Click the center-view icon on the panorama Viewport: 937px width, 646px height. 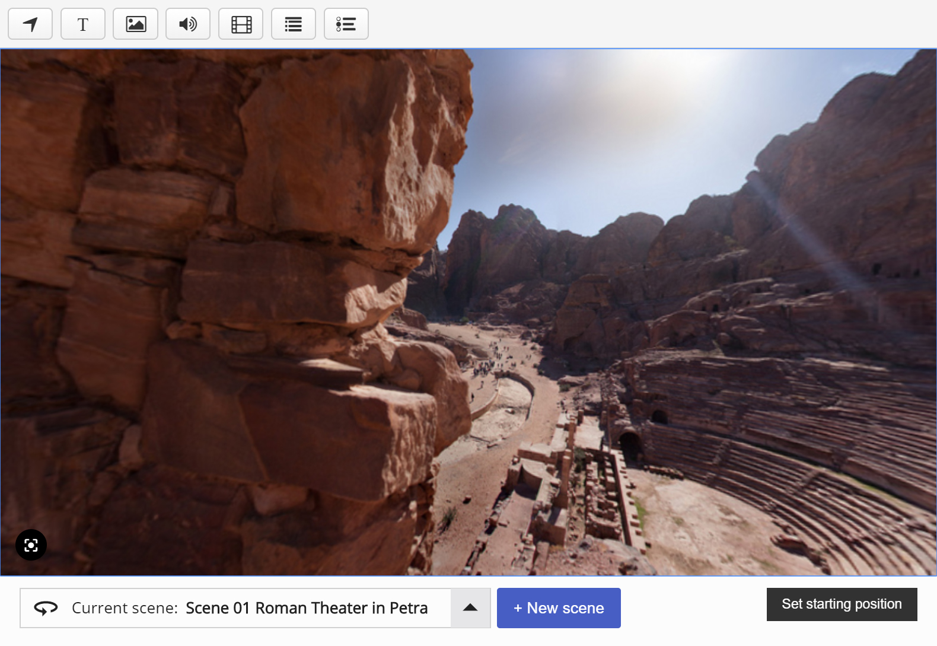31,545
